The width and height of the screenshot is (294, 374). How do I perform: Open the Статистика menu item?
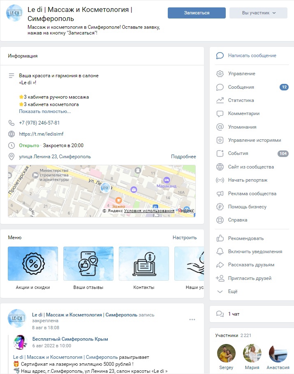[241, 100]
